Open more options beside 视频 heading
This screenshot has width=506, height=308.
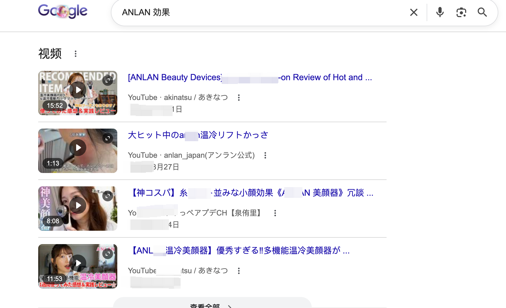point(76,54)
